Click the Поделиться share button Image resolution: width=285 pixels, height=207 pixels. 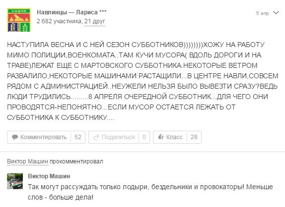pos(118,137)
